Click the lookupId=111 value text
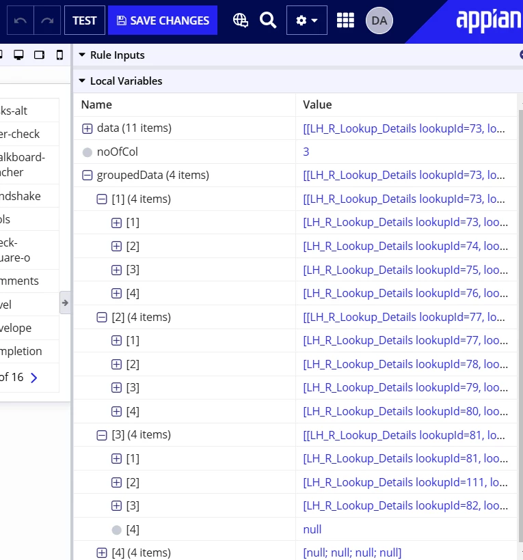The image size is (523, 560). 405,483
